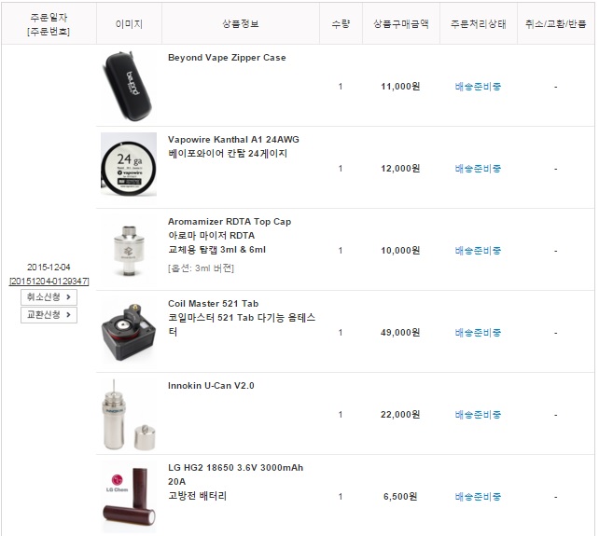Click the 취소신청 cancel request button
Viewport: 599px width, 536px height.
point(49,297)
